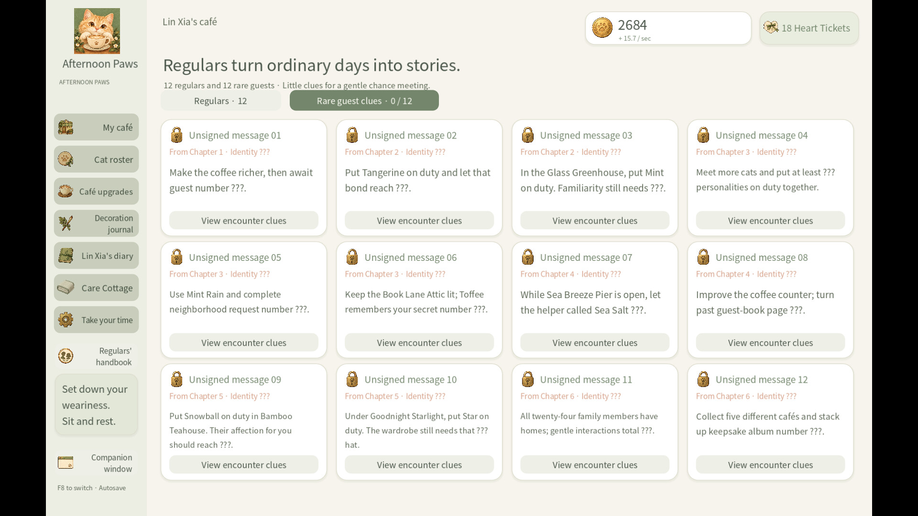Select the Rare guest clues tab
Viewport: 918px width, 516px height.
point(364,101)
